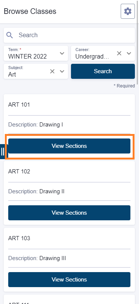The height and width of the screenshot is (304, 139).
Task: Clear the Career filter with its X
Action: point(119,53)
